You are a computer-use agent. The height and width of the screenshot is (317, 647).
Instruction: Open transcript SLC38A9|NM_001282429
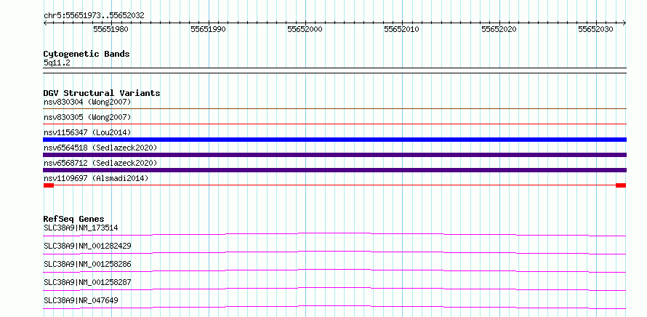pos(87,246)
